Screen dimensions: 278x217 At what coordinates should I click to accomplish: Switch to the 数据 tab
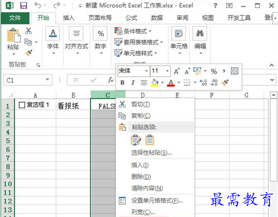pyautogui.click(x=157, y=18)
